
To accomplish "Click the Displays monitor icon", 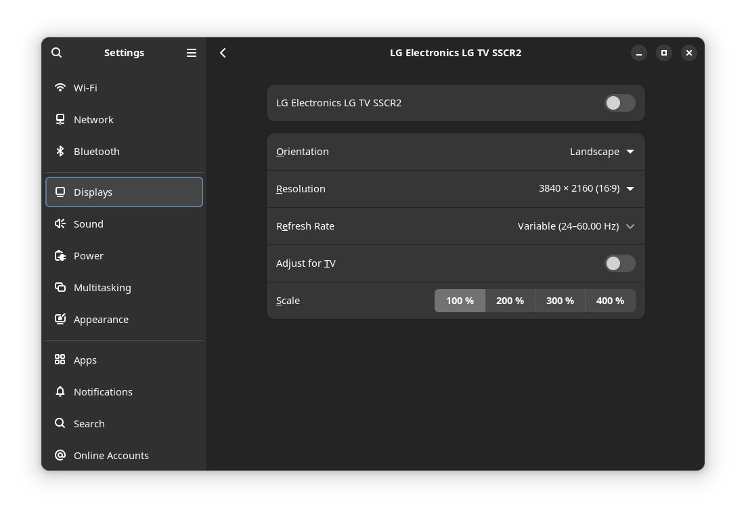I will [x=60, y=192].
